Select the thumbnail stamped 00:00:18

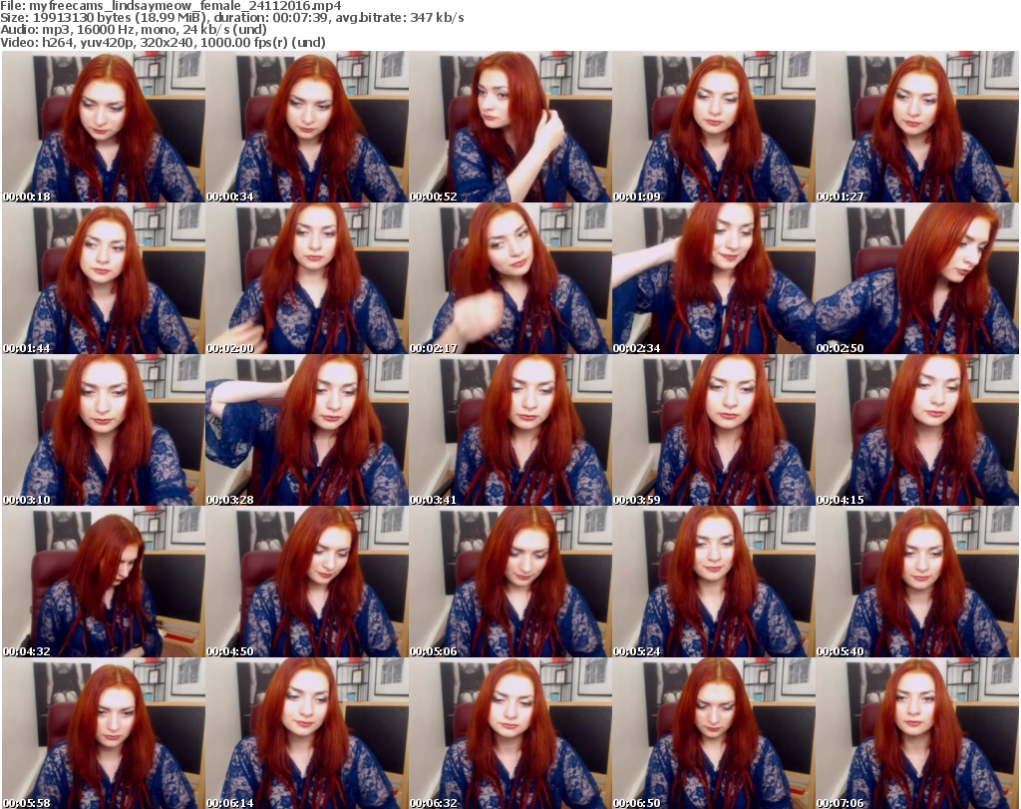[104, 127]
